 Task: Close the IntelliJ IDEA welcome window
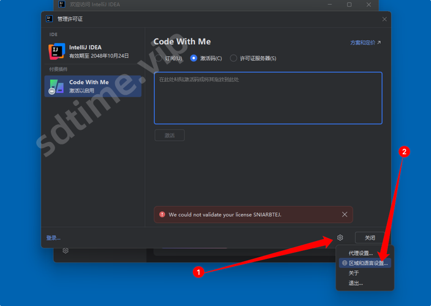point(369,5)
